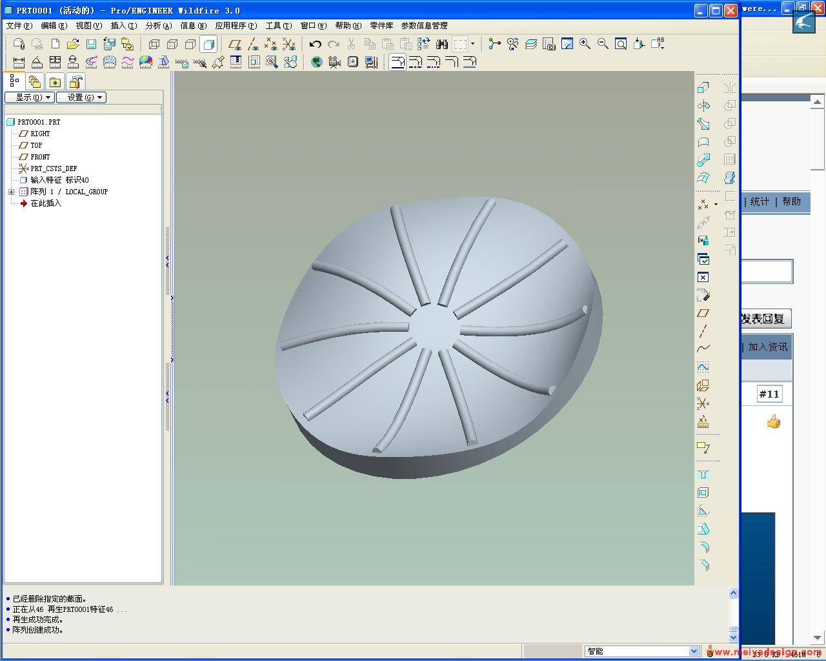The width and height of the screenshot is (826, 661).
Task: Select the Extrude tool in right toolbar
Action: 703,88
